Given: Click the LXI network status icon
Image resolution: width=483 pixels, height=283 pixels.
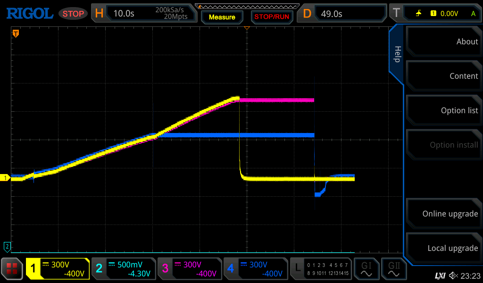Looking at the screenshot, I should pos(440,275).
